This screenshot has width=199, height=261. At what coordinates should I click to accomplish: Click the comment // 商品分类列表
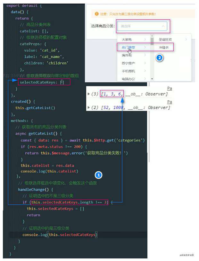click(35, 25)
